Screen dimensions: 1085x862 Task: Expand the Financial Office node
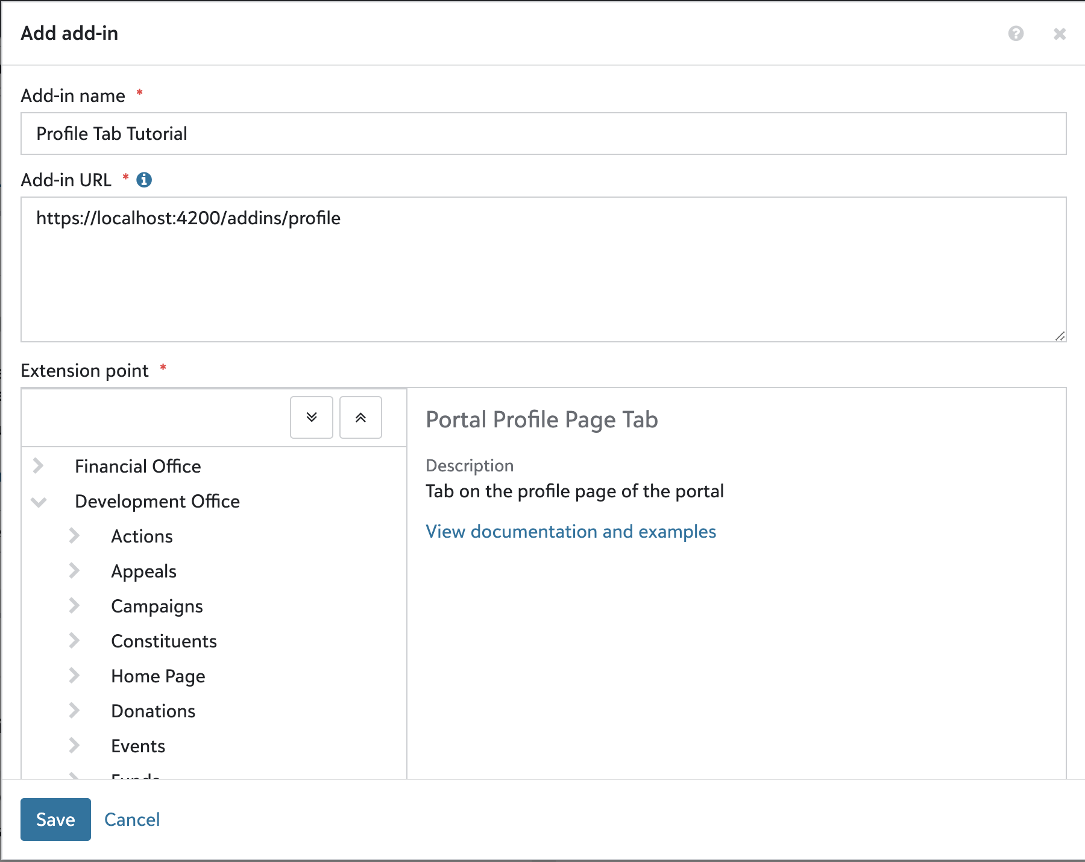39,466
